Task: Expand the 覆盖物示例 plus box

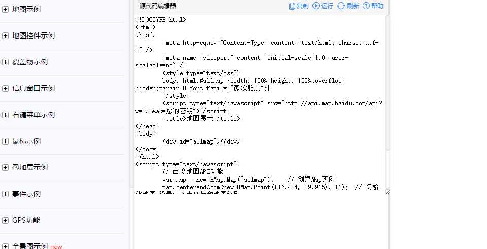Action: pyautogui.click(x=5, y=62)
